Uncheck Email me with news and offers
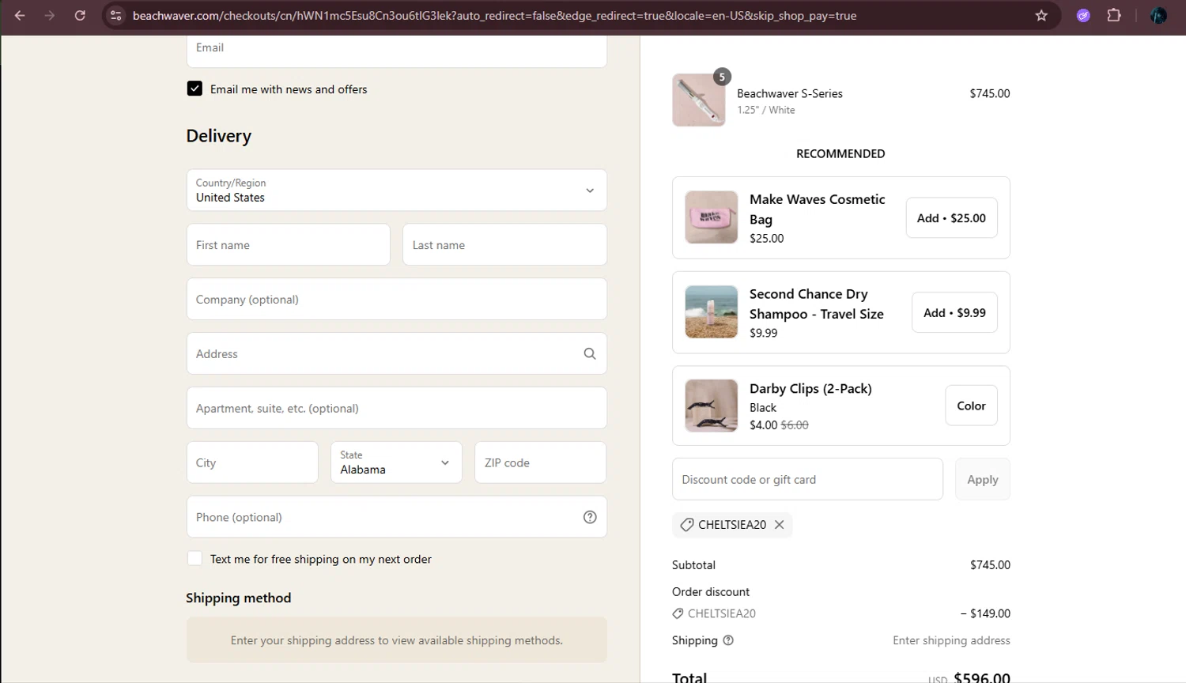 (x=195, y=89)
